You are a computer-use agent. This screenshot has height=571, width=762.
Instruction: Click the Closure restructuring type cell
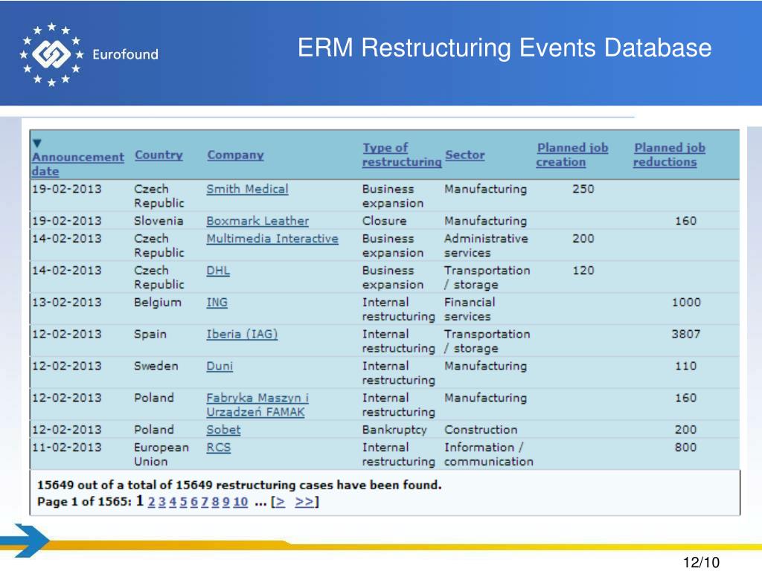point(384,221)
